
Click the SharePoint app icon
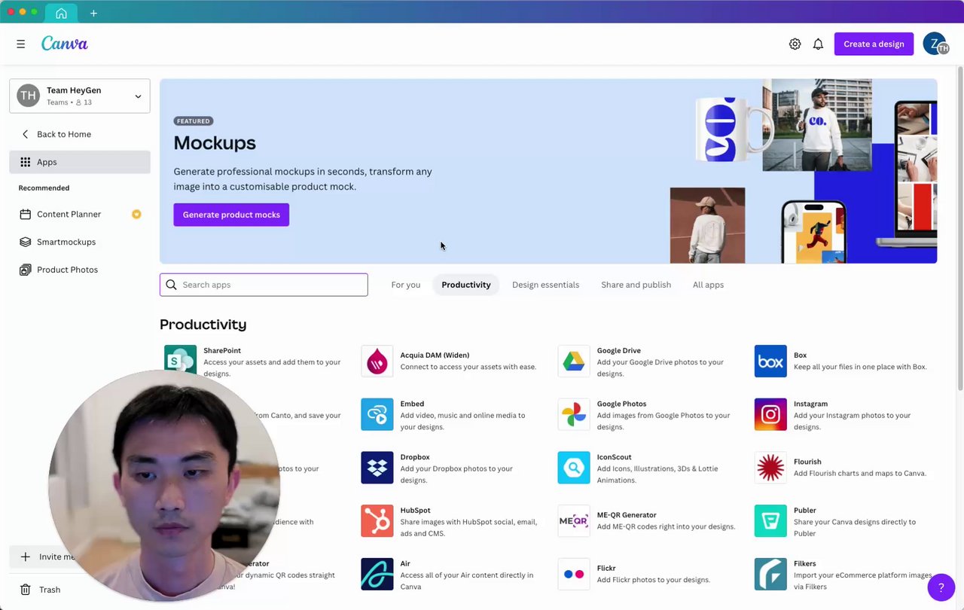tap(180, 361)
